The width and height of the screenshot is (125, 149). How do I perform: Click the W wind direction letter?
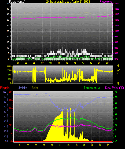coord(118,70)
